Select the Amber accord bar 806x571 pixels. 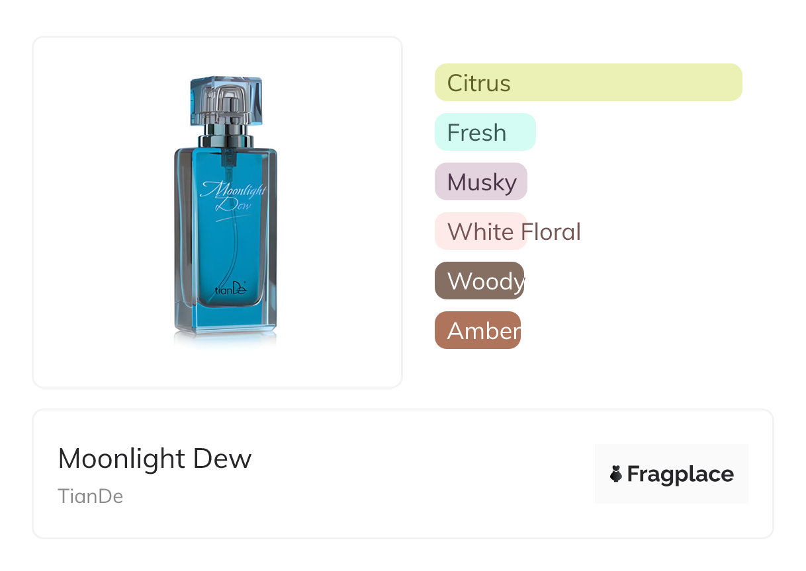coord(477,330)
